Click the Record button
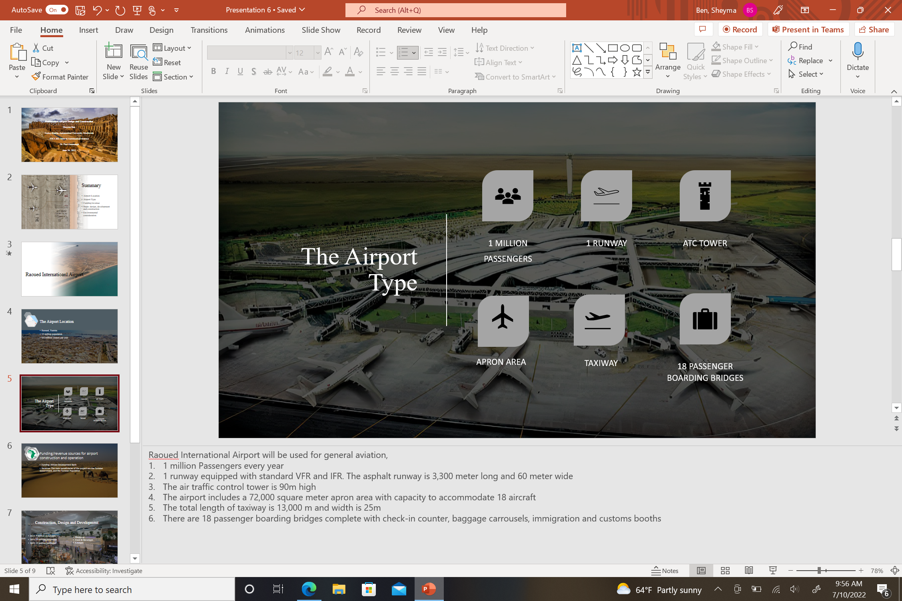 pyautogui.click(x=740, y=29)
